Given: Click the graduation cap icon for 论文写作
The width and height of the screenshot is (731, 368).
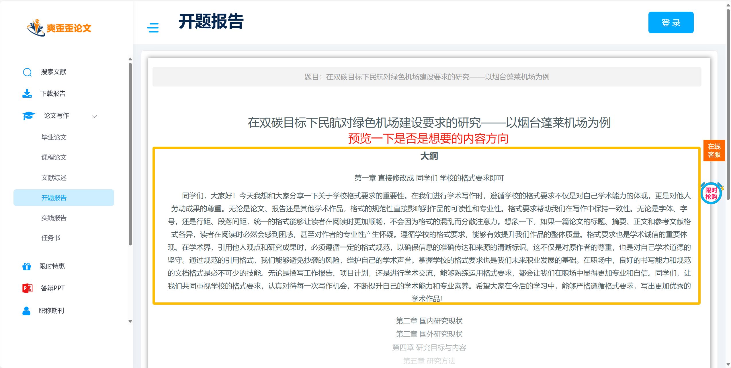Looking at the screenshot, I should click(x=28, y=116).
